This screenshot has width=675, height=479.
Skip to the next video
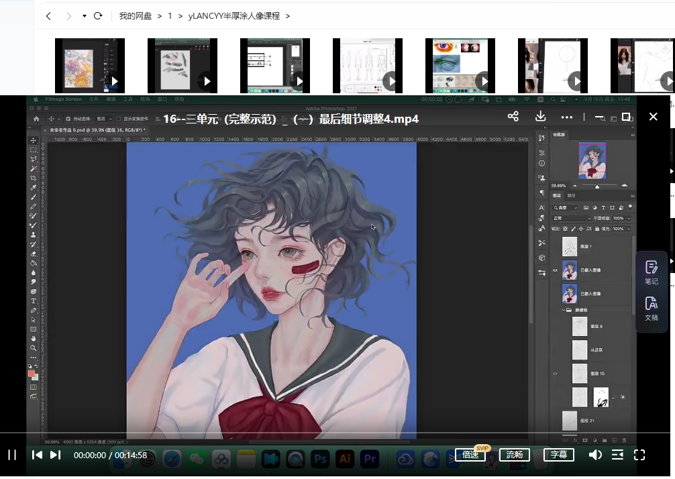(x=56, y=455)
